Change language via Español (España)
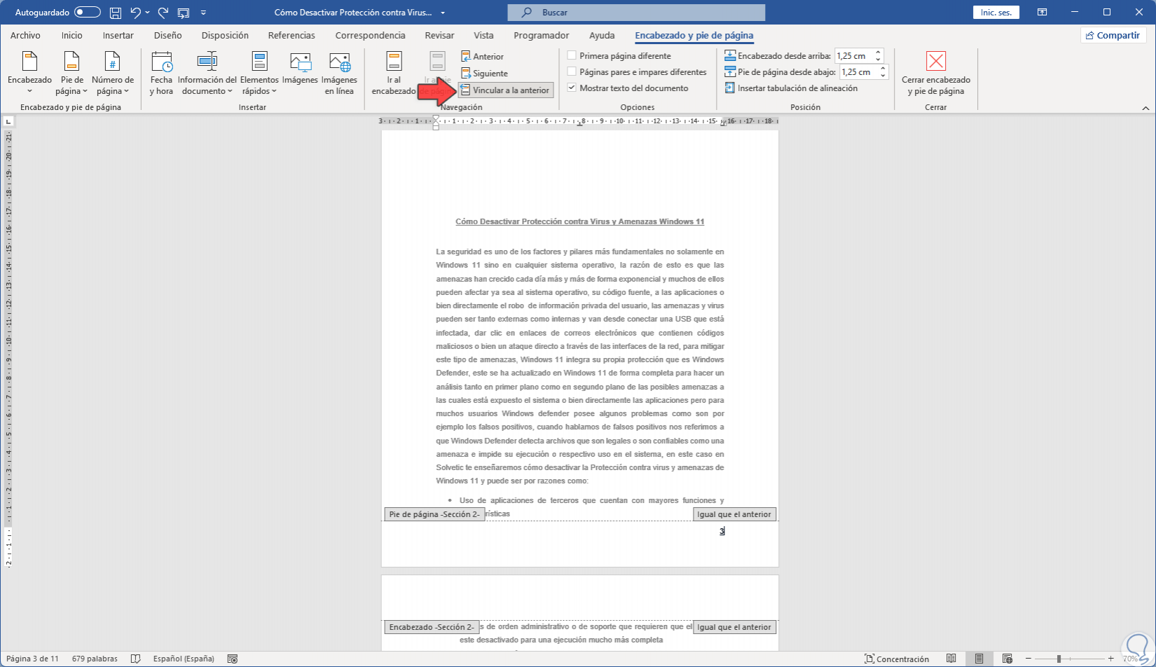1156x667 pixels. click(x=184, y=659)
